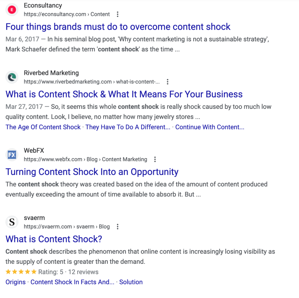Open the 'Solution' sitelink under svaerm

pyautogui.click(x=131, y=282)
